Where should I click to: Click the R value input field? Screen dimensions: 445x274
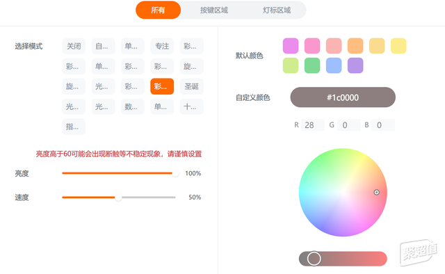313,125
